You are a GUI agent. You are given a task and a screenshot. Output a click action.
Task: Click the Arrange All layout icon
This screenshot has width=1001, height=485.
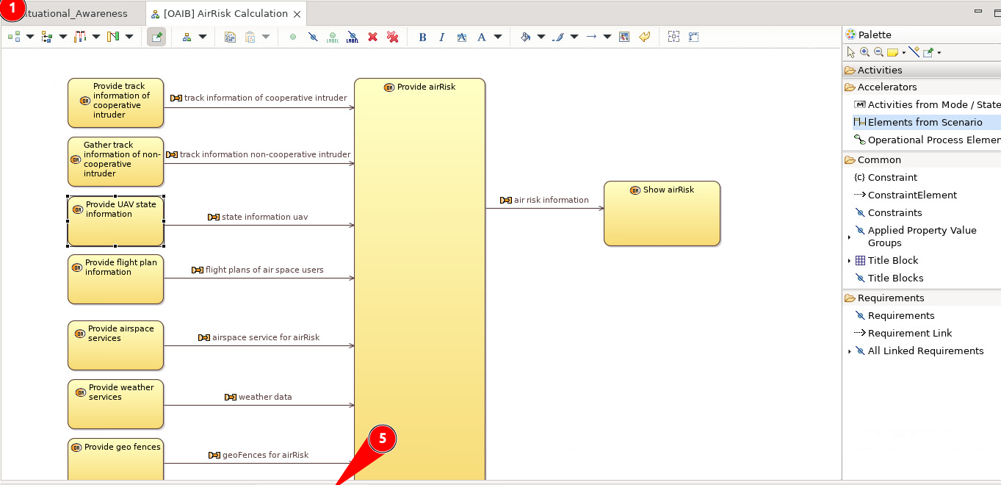point(14,37)
